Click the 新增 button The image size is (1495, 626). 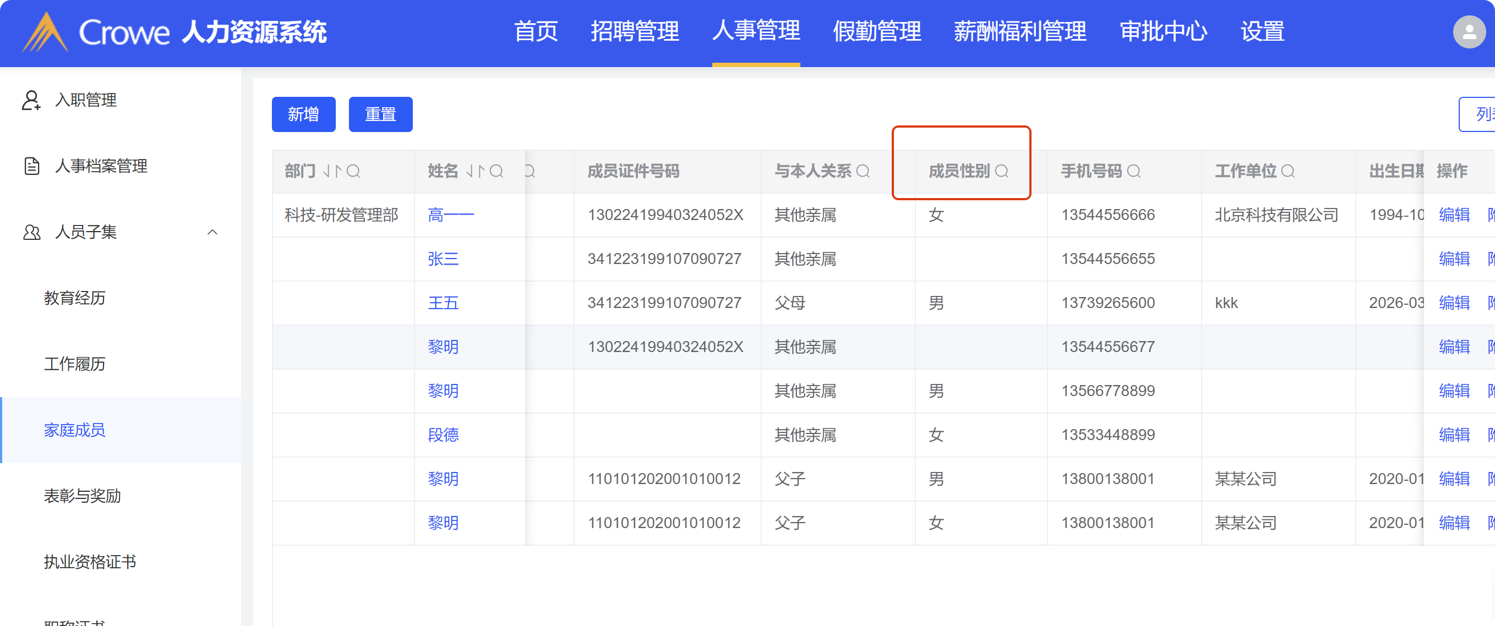coord(303,114)
